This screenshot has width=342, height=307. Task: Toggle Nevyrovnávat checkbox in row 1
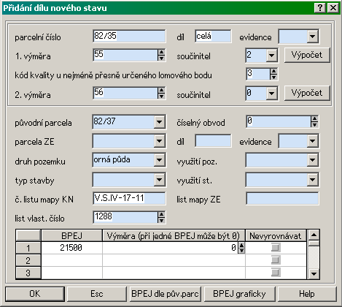coord(276,248)
